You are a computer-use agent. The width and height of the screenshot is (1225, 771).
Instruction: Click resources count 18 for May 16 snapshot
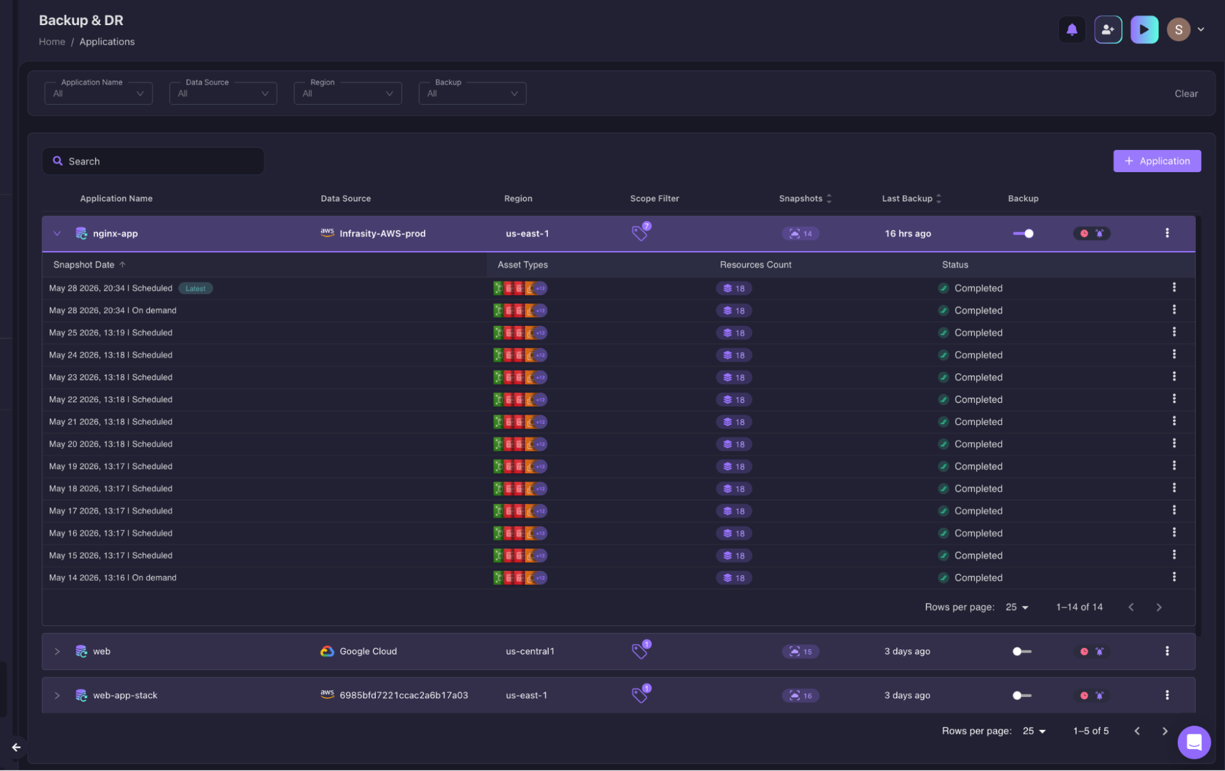[x=734, y=533]
